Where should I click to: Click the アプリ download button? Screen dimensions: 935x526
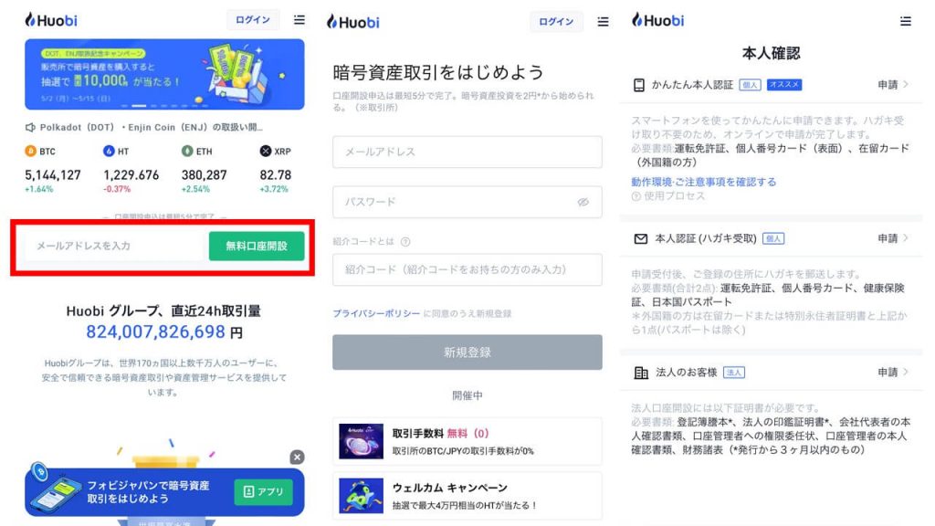click(263, 491)
